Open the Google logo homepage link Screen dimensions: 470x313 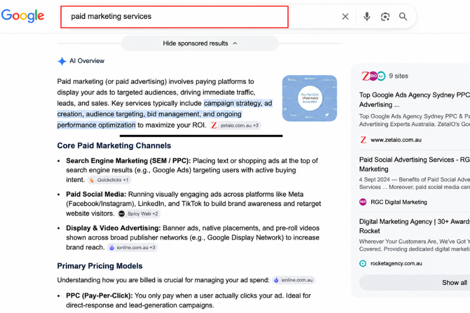coord(23,16)
